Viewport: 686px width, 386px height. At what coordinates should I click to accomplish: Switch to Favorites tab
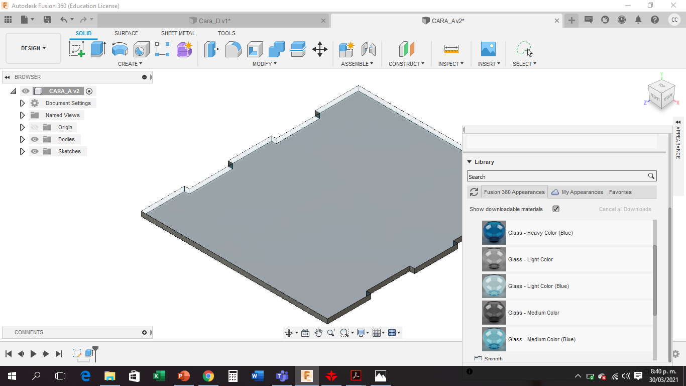point(620,192)
